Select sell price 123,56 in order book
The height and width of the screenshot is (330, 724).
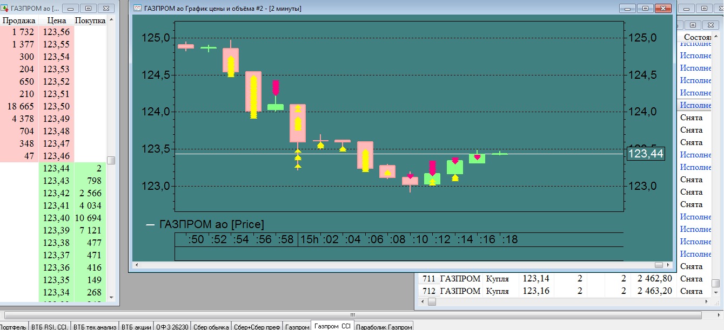coord(56,32)
